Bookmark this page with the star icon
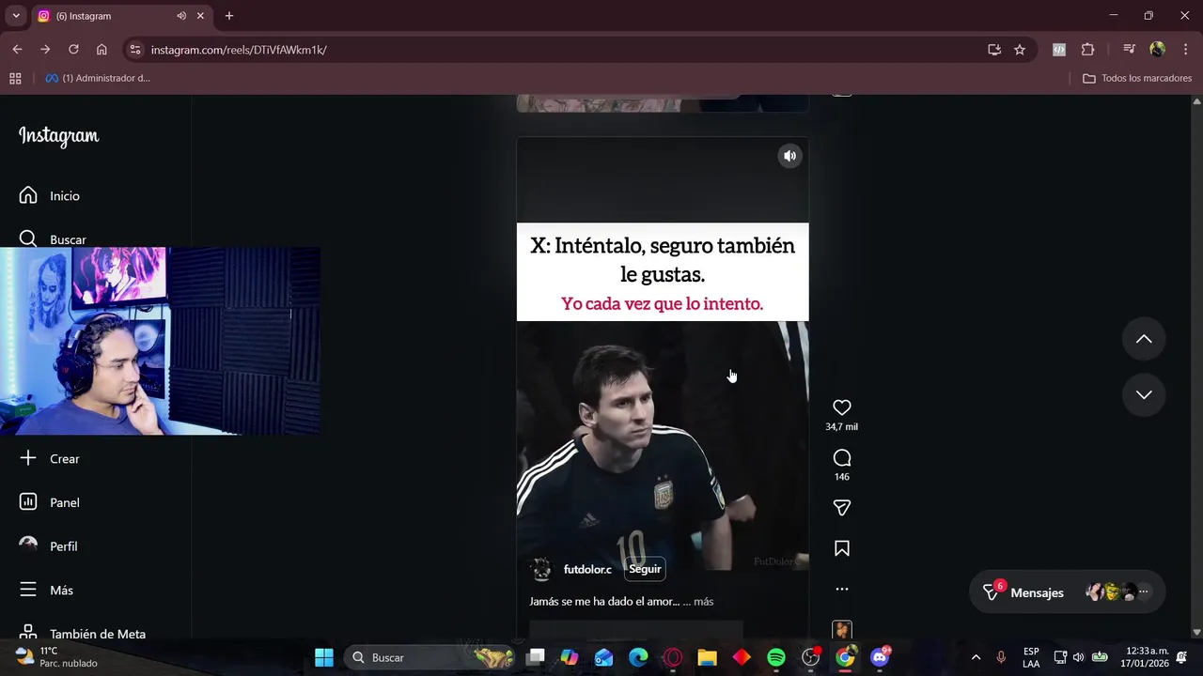The width and height of the screenshot is (1203, 676). click(x=1020, y=50)
